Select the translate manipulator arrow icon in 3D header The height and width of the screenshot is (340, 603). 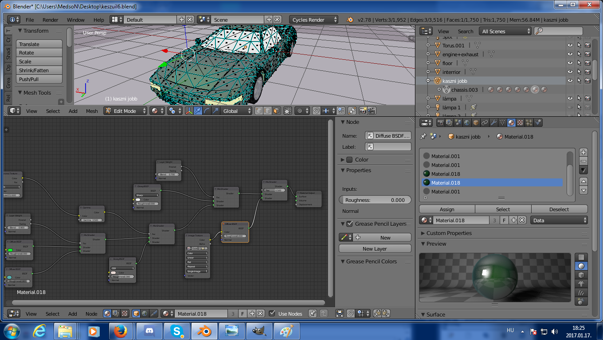click(x=198, y=111)
